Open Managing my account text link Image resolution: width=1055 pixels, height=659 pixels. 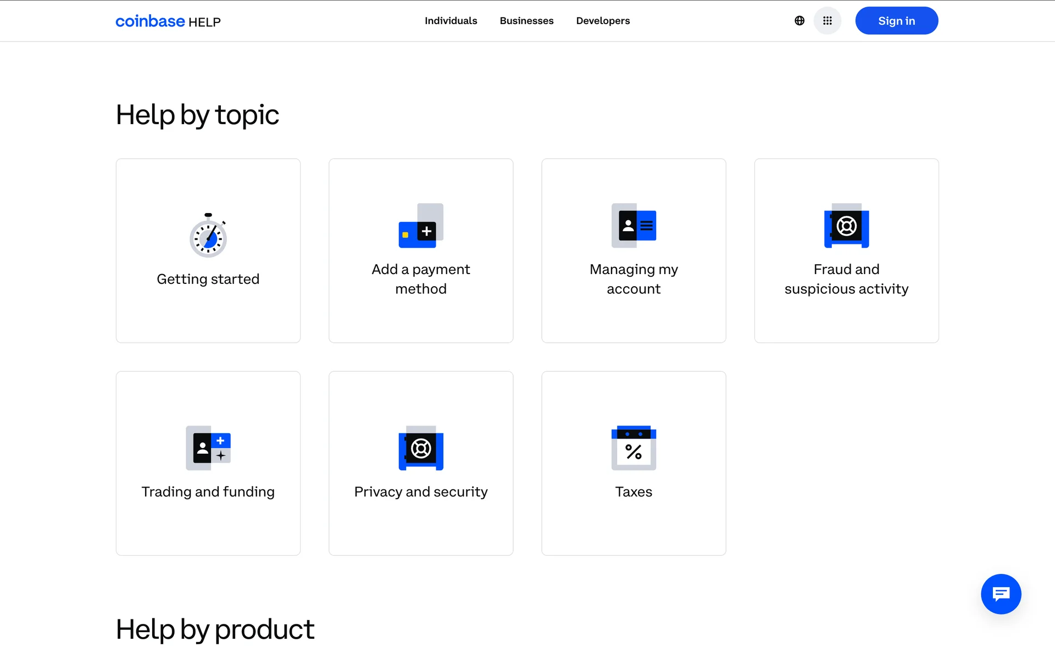(634, 279)
